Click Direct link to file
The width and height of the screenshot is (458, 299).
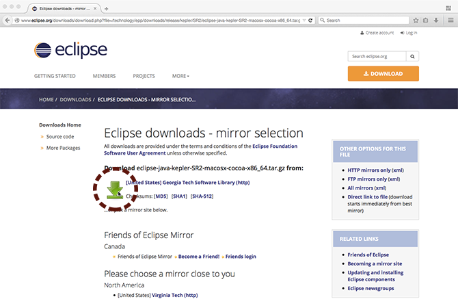coord(368,196)
